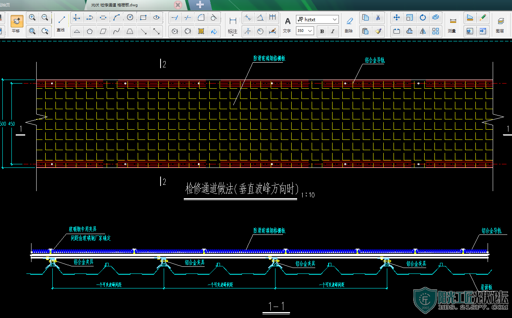512x318 pixels.
Task: Select the construction line cross tool
Action: [x=77, y=18]
